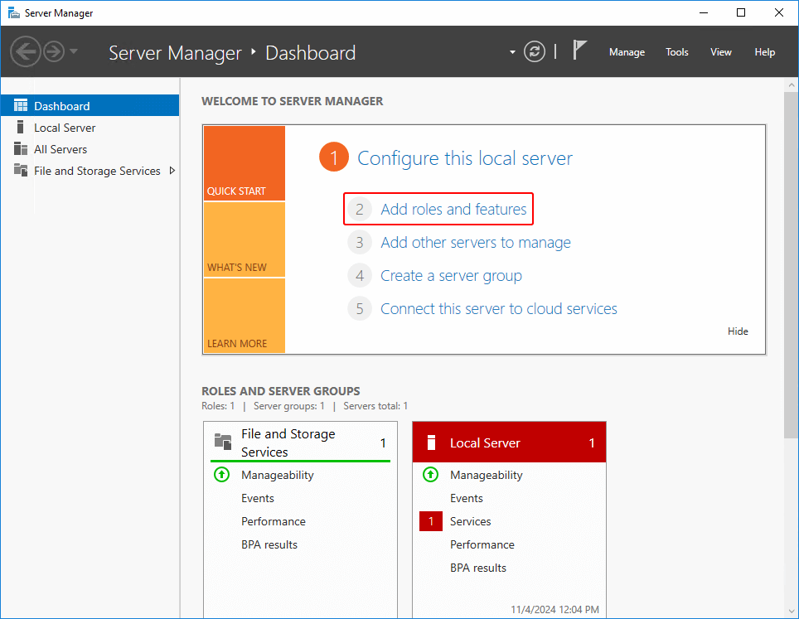The image size is (799, 619).
Task: Open the red Services alert on Local Server
Action: tap(430, 521)
